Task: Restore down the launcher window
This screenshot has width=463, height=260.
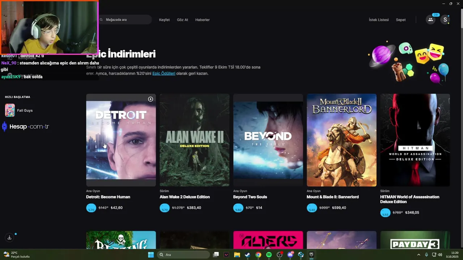Action: pos(451,4)
